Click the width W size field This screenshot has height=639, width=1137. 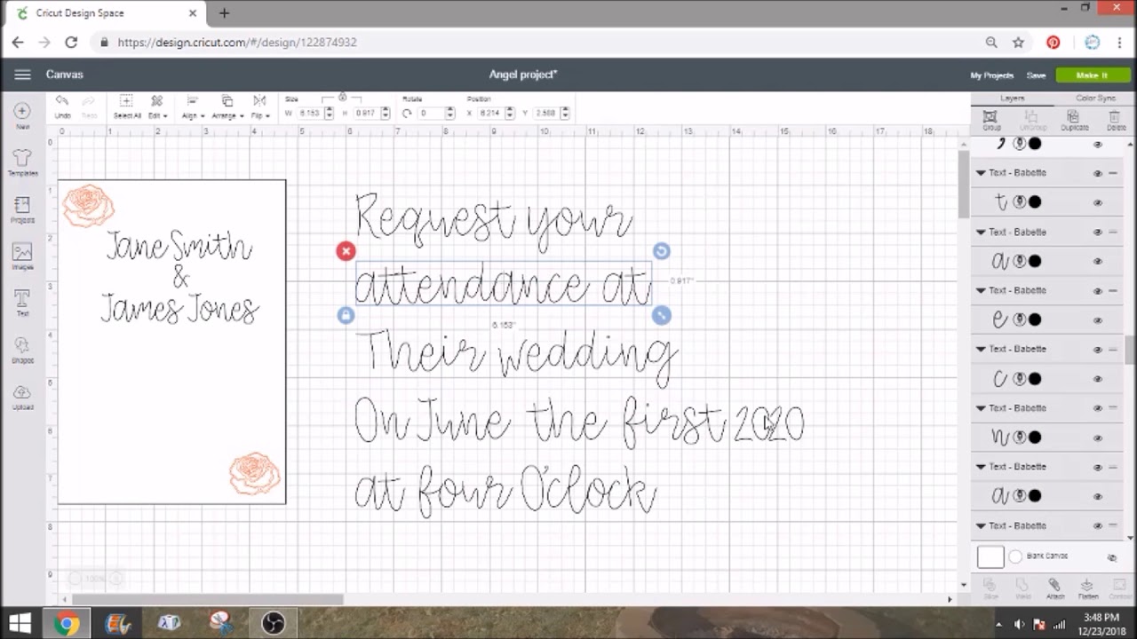pos(310,113)
